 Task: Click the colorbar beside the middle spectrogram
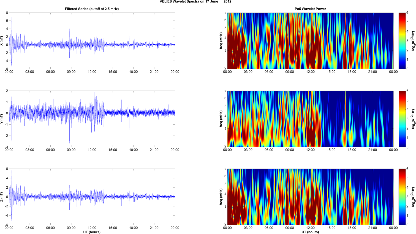402,119
